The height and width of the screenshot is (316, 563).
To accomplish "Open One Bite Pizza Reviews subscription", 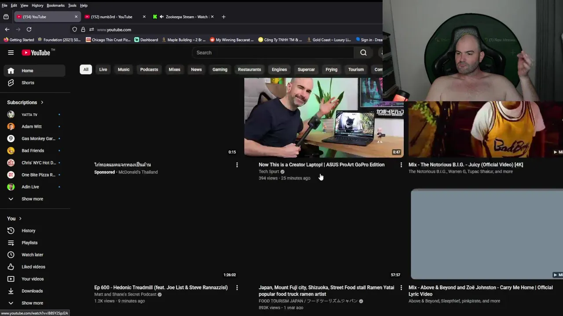I will point(35,175).
